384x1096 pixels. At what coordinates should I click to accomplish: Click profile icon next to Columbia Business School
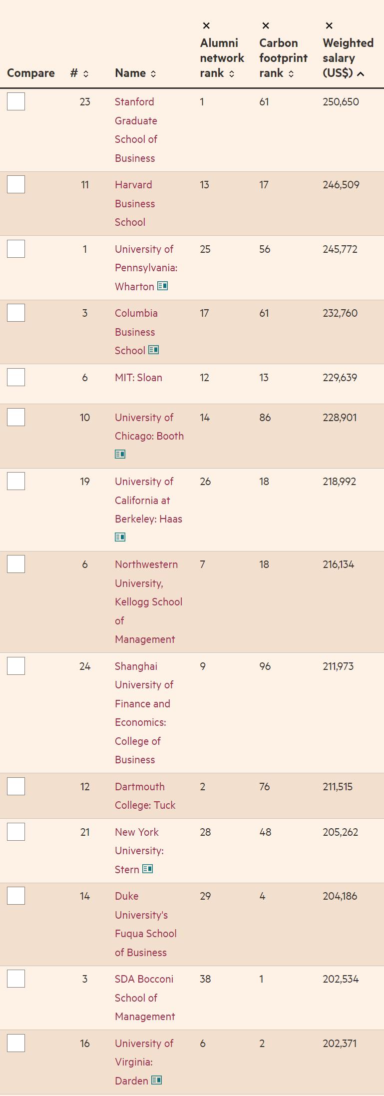click(154, 350)
